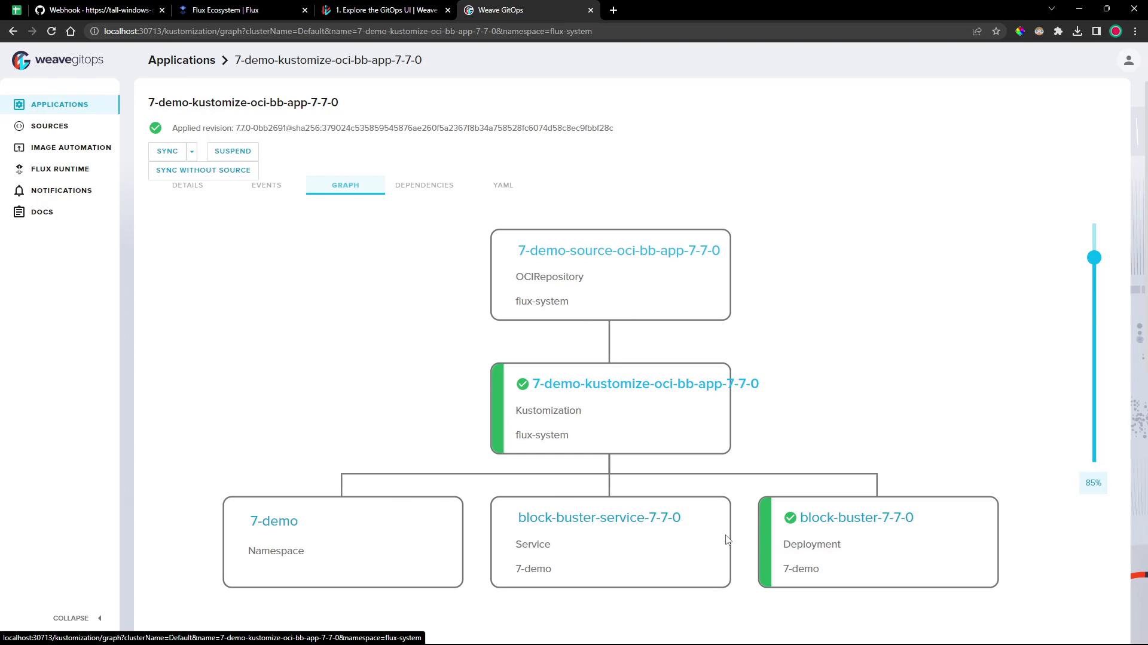Screen dimensions: 1148x645
Task: Expand the Sync options dropdown arrow
Action: coord(192,152)
